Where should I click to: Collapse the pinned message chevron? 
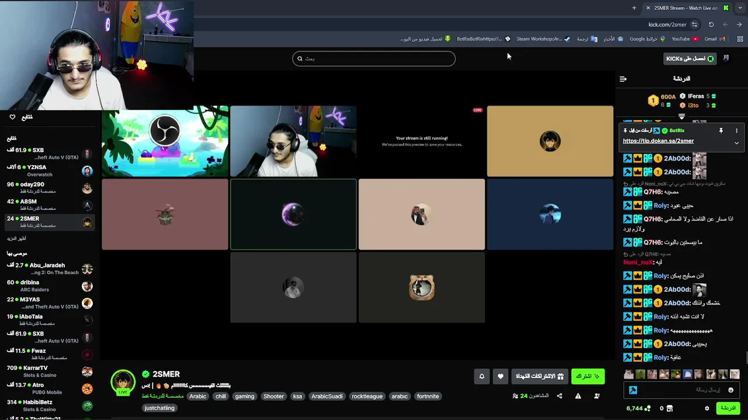pyautogui.click(x=736, y=143)
